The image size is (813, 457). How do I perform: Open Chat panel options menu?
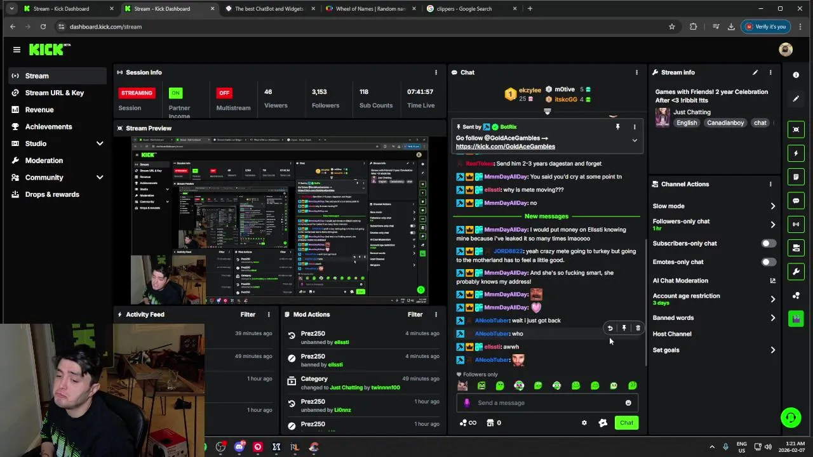click(x=636, y=72)
